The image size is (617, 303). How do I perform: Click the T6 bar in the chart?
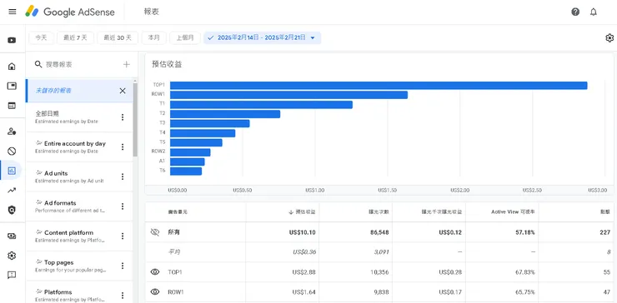(186, 171)
